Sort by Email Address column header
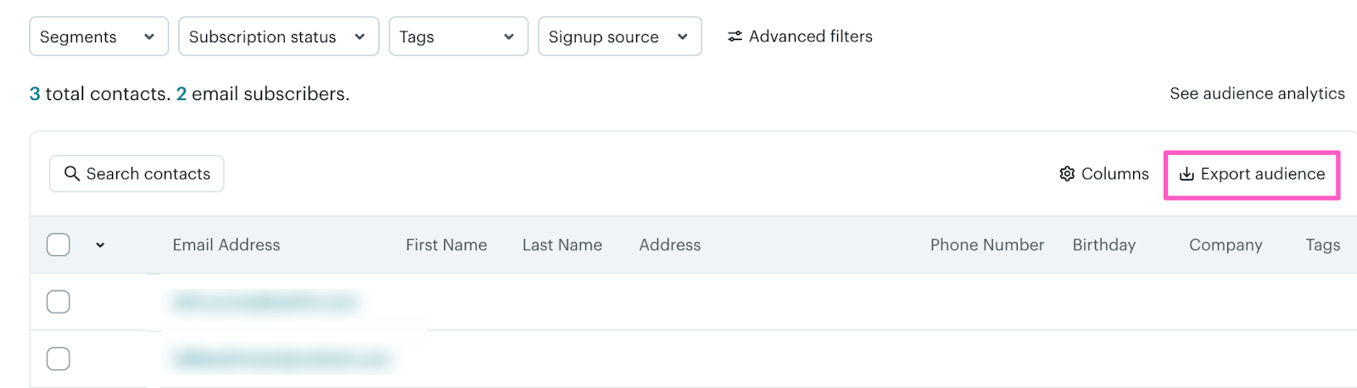Viewport: 1357px width, 388px height. 226,245
